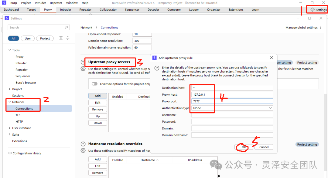This screenshot has height=178, width=328.
Task: Open the Help menu
Action: click(x=85, y=3)
